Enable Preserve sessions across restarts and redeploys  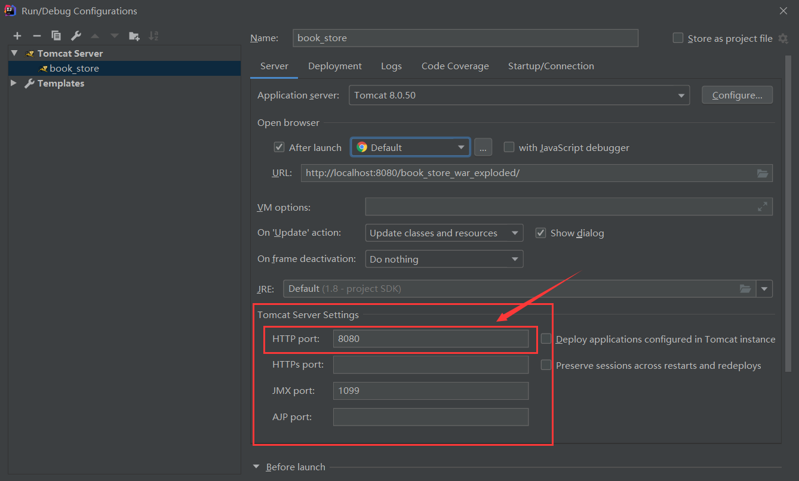pos(546,365)
